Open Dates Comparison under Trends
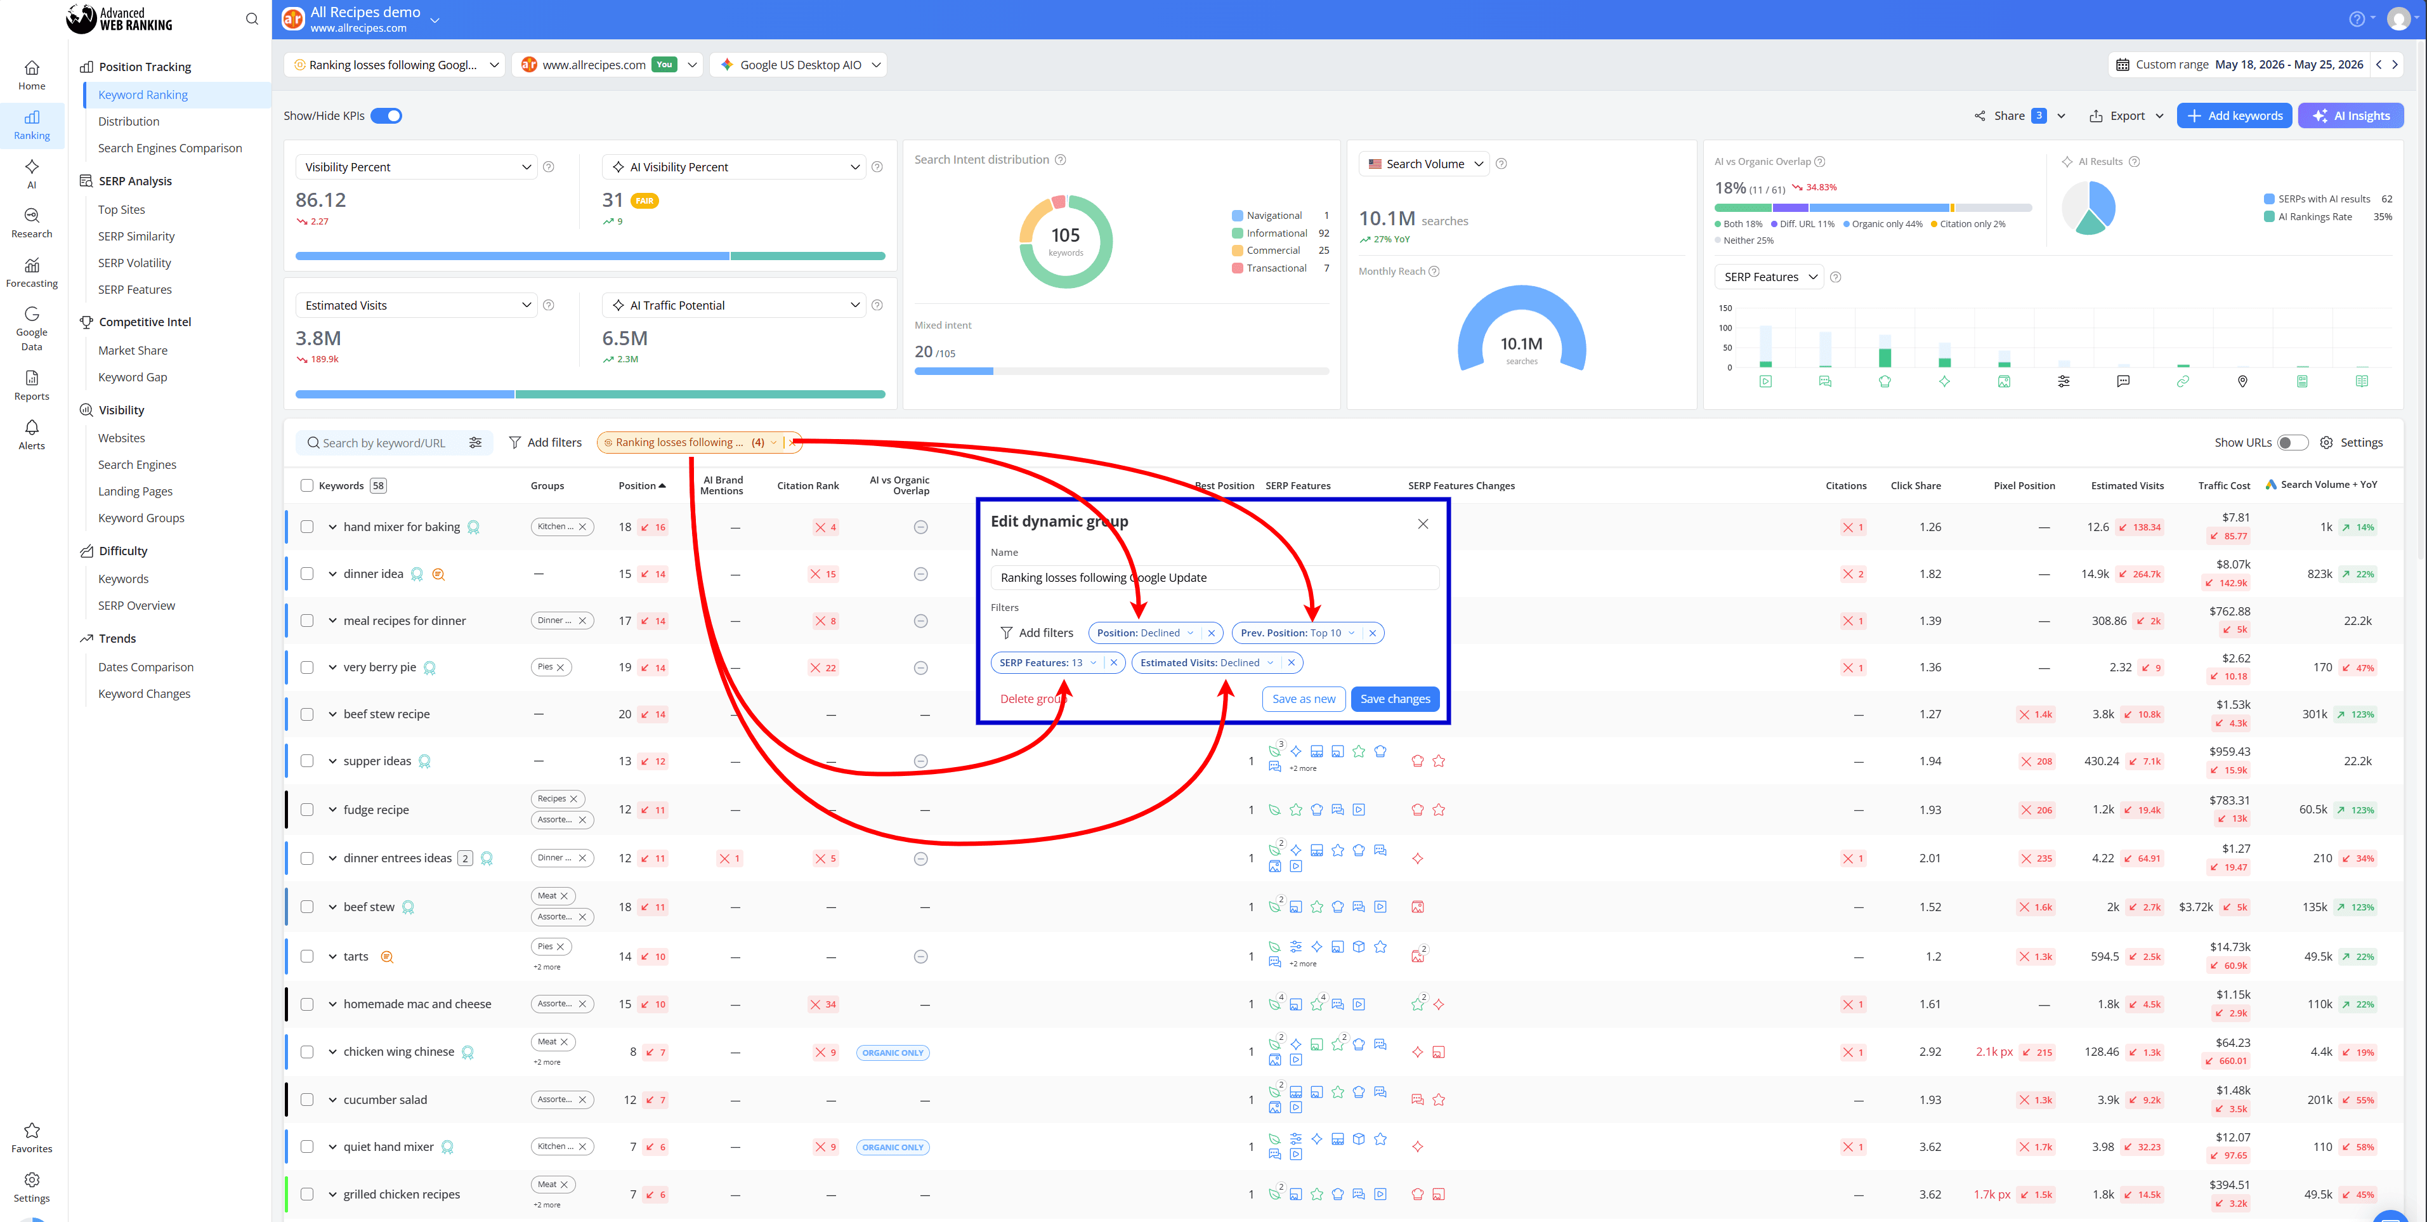This screenshot has height=1222, width=2427. tap(146, 667)
